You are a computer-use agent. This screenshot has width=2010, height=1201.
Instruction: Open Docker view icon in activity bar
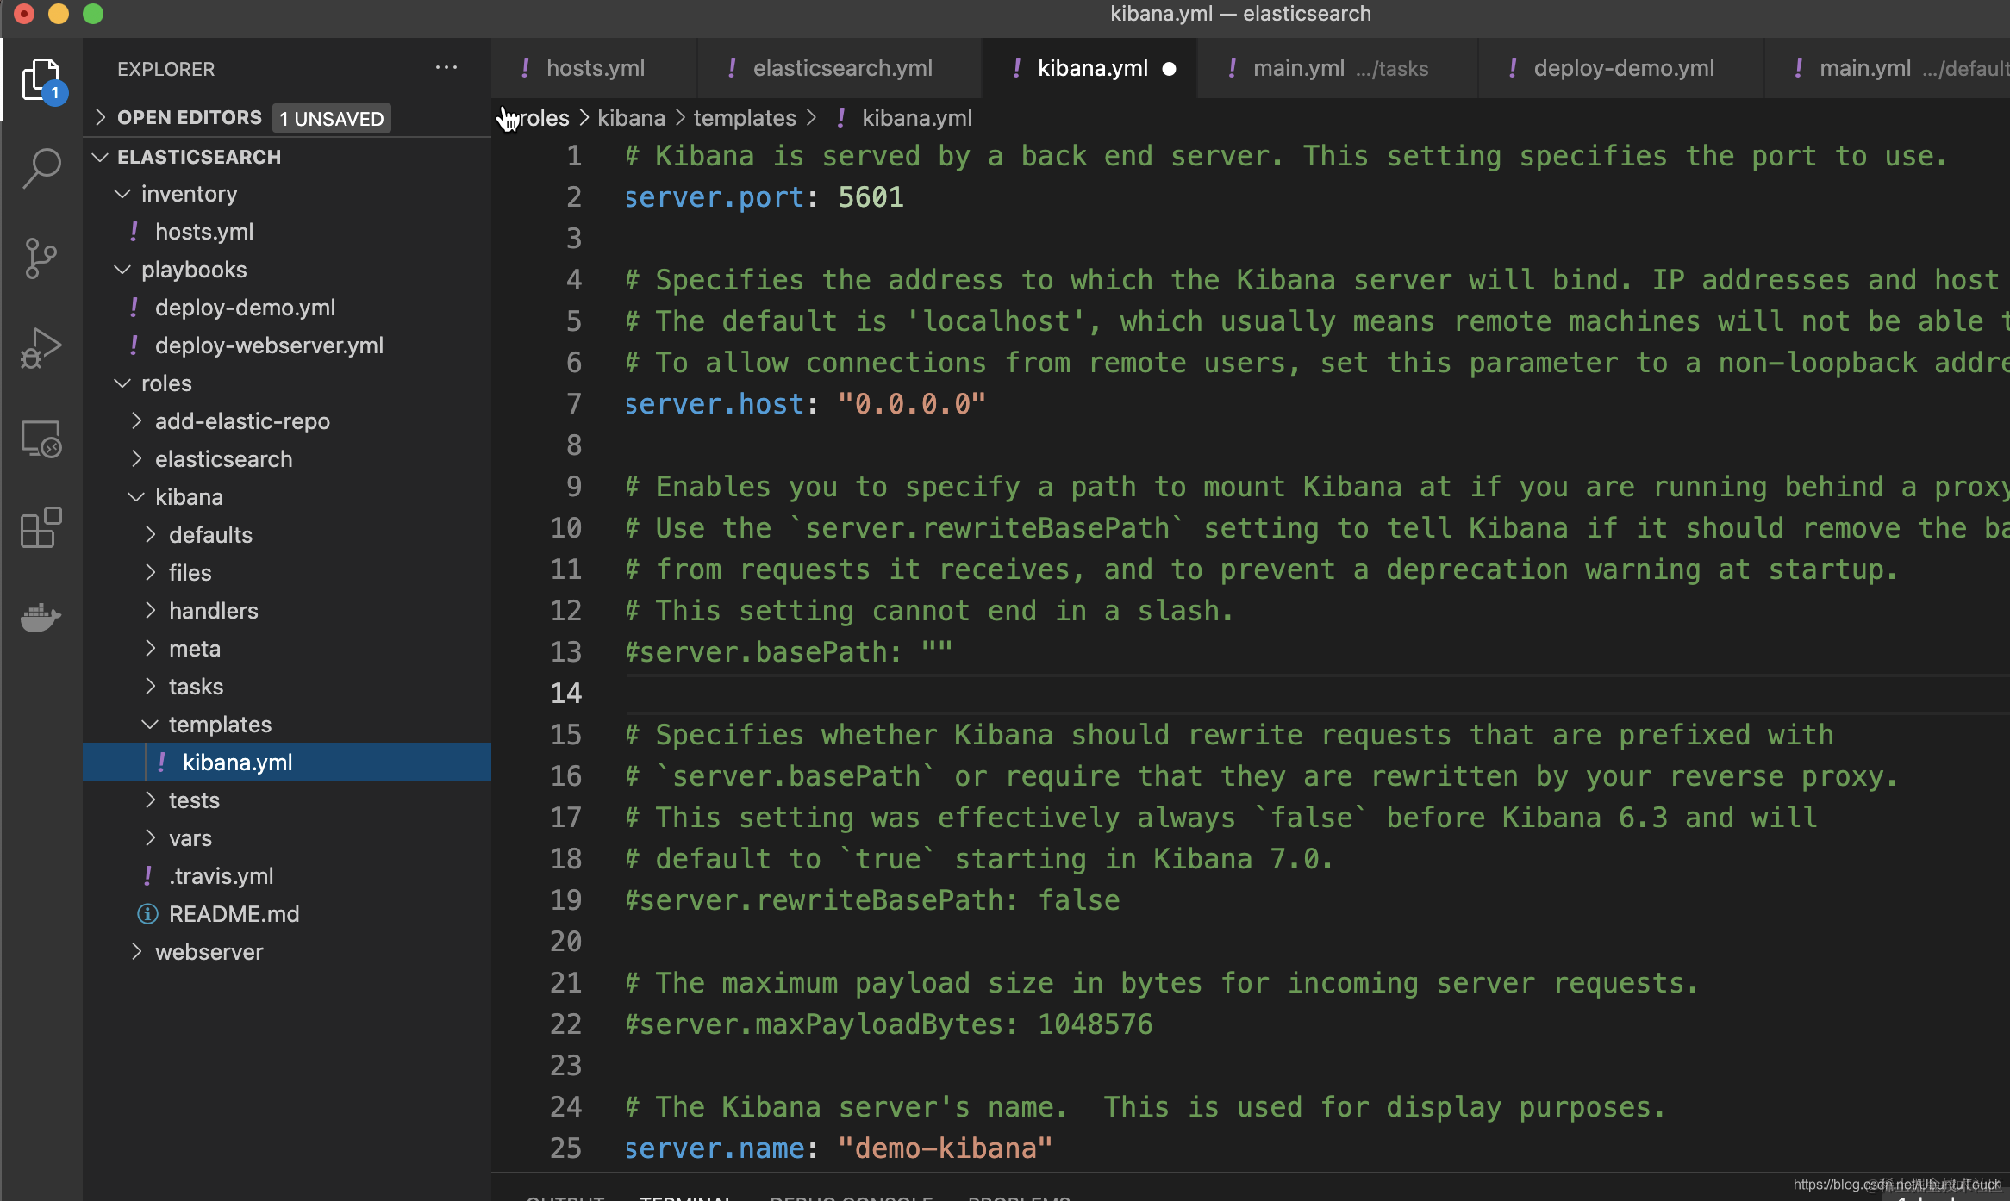point(41,617)
